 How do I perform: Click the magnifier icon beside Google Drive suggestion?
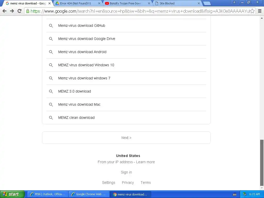(51, 39)
